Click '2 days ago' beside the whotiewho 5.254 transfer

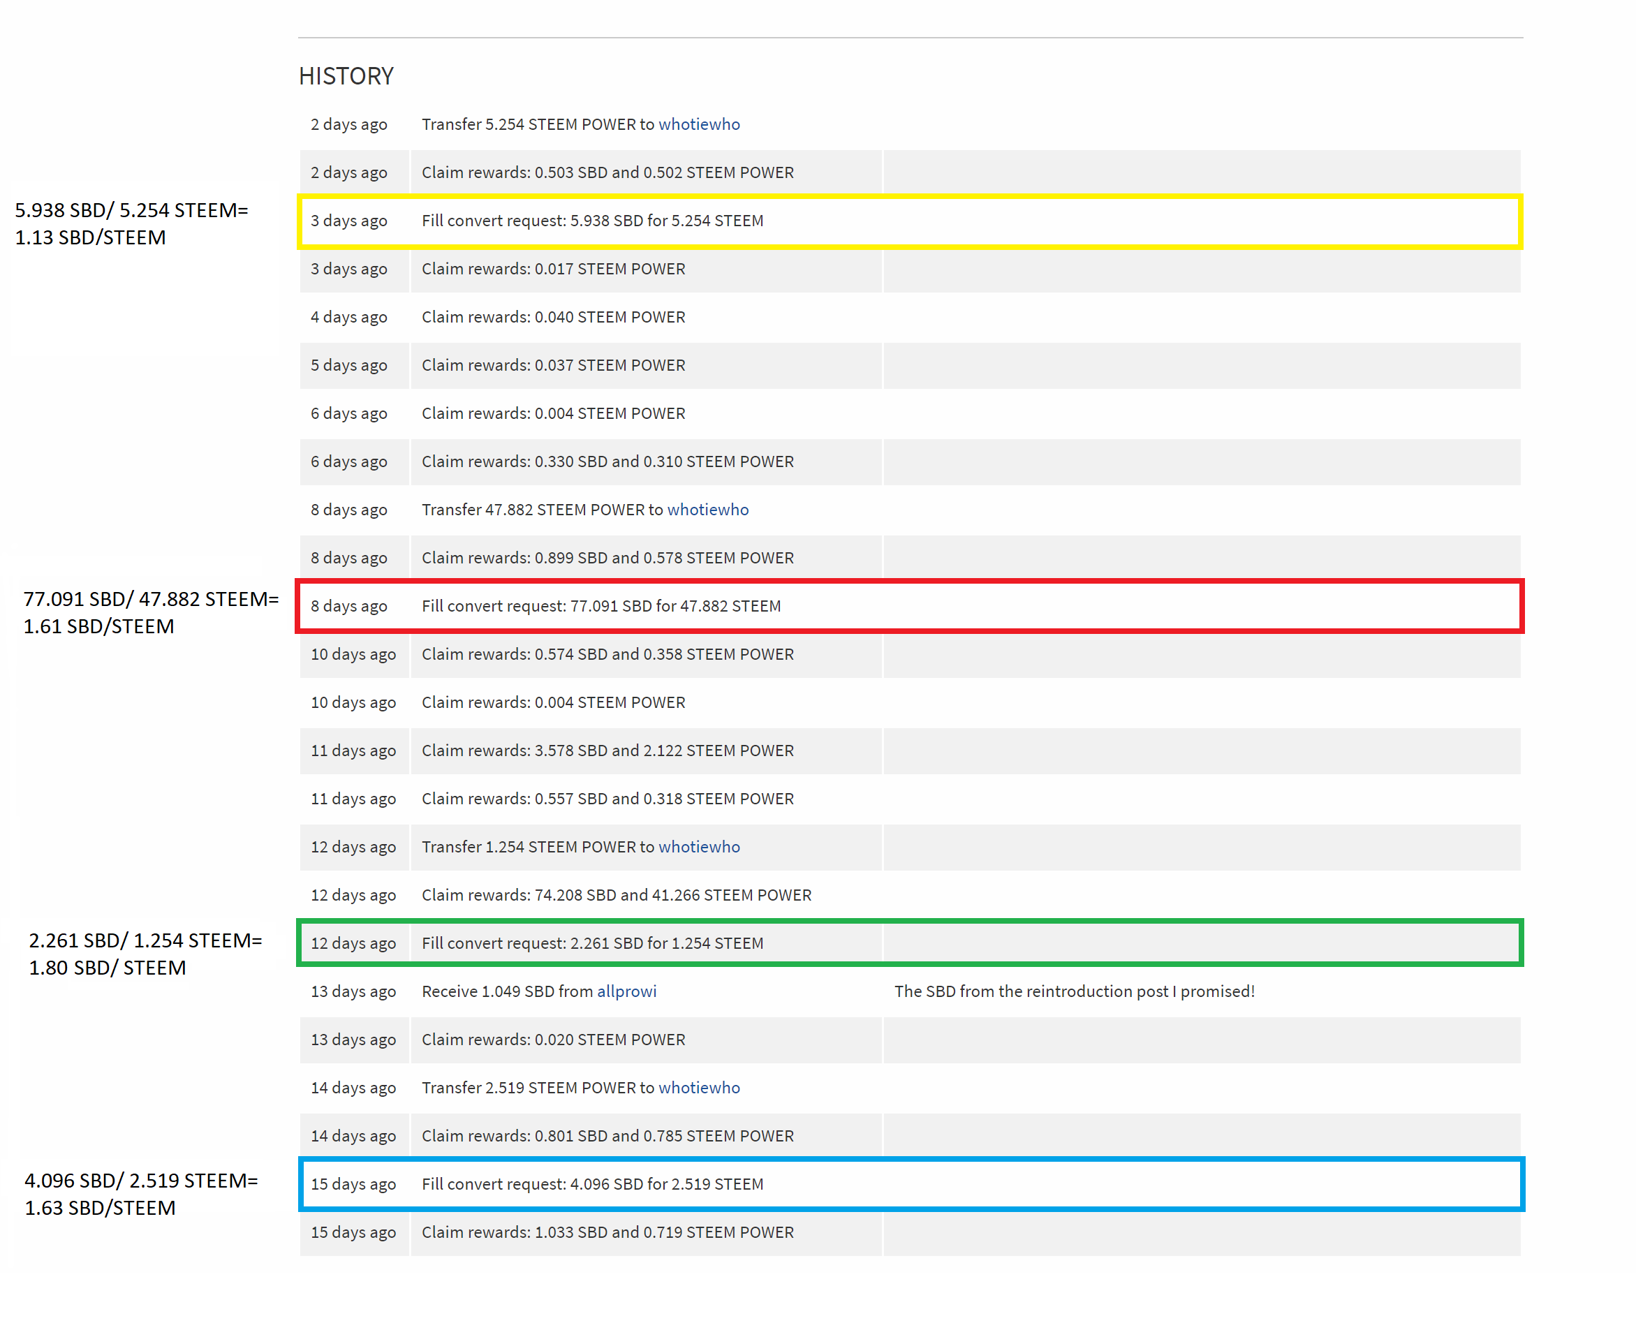coord(348,124)
